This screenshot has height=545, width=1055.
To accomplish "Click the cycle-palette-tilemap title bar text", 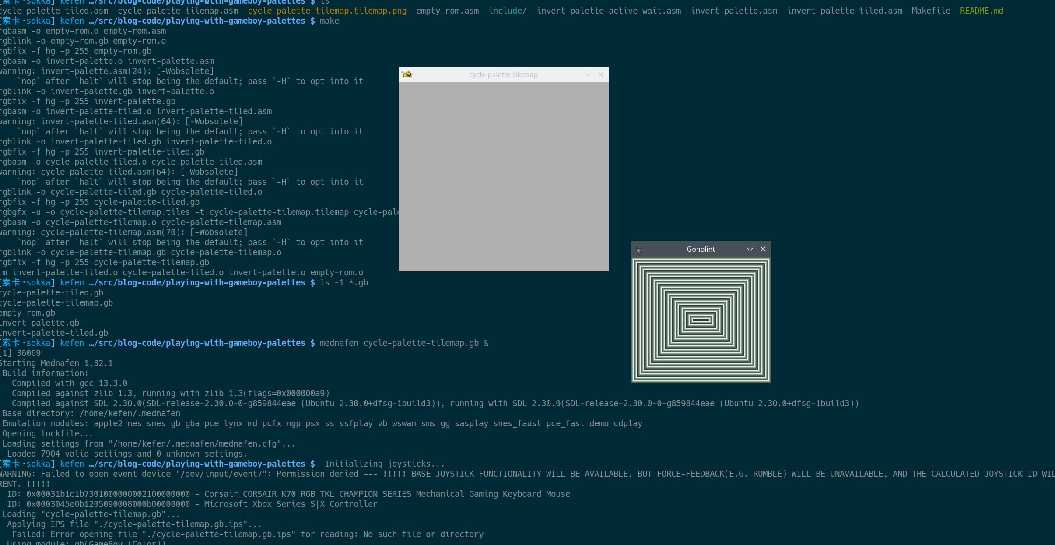I will 503,74.
